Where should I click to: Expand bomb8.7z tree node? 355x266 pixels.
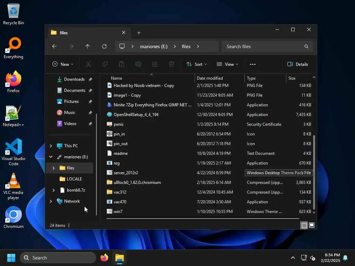click(x=53, y=190)
